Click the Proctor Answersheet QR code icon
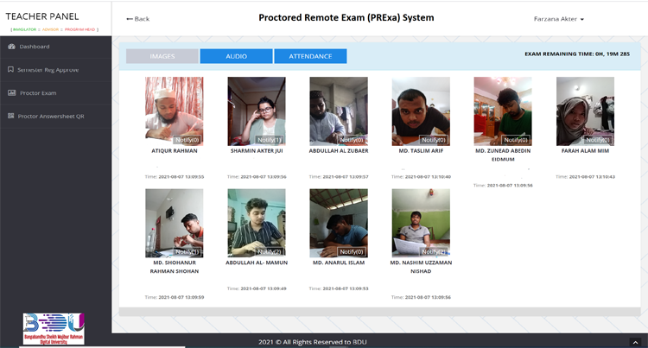648x348 pixels. 11,116
